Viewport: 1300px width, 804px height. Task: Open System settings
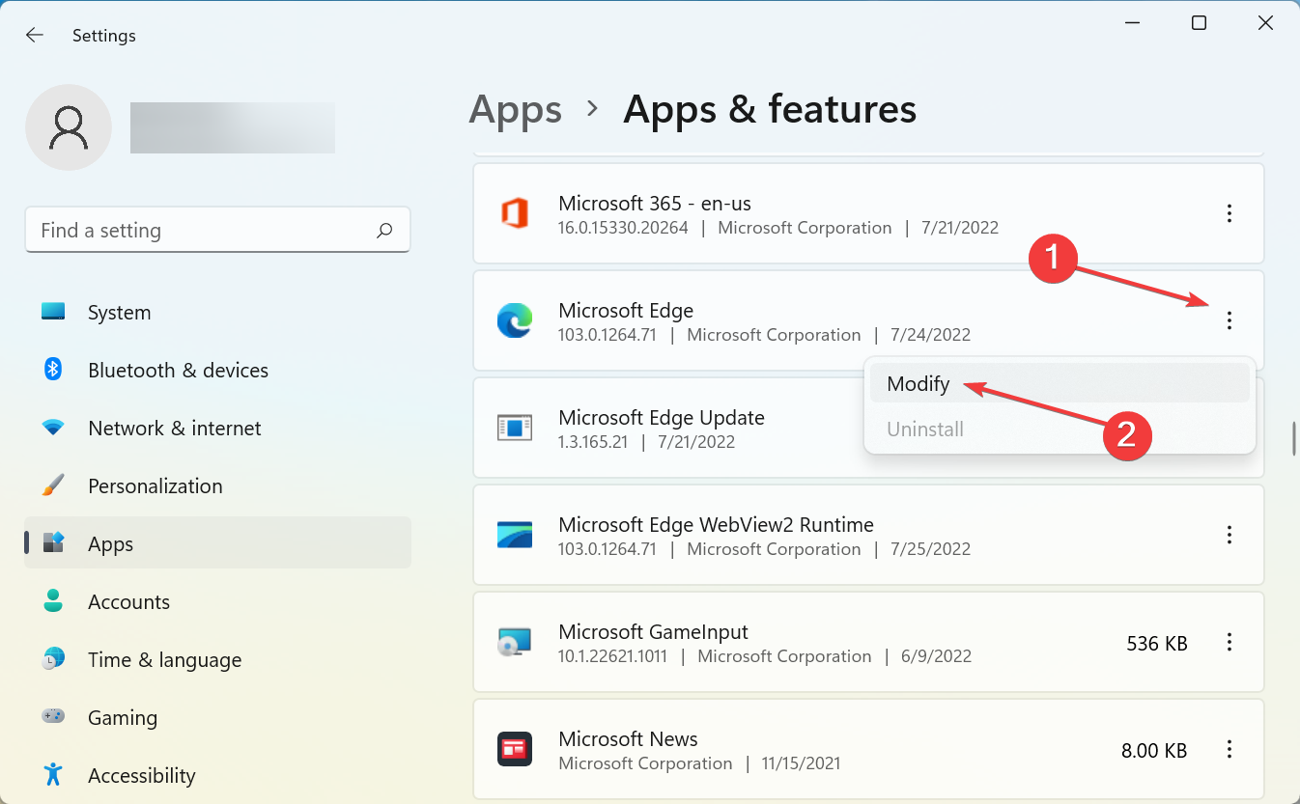217,313
